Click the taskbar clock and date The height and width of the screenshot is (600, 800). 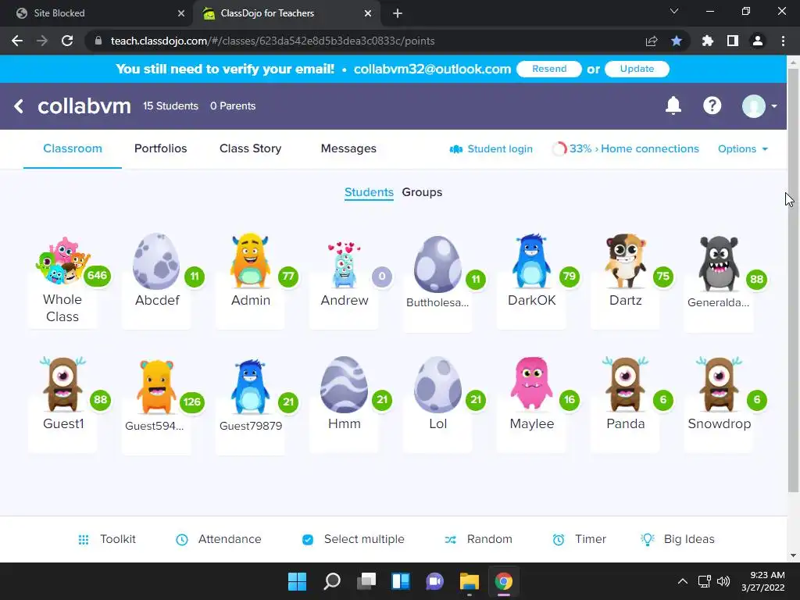pyautogui.click(x=762, y=581)
